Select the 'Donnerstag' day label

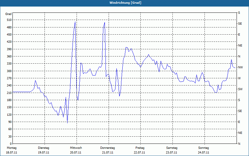tap(107, 148)
